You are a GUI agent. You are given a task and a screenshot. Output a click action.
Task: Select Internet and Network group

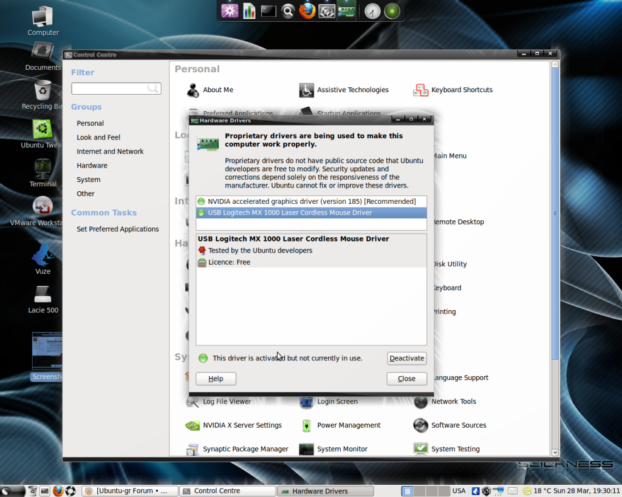[x=111, y=151]
